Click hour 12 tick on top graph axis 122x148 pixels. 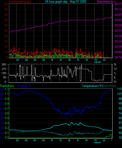(61, 60)
